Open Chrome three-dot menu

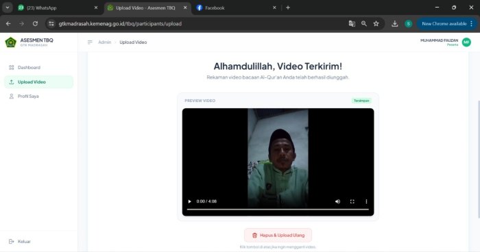coord(472,23)
